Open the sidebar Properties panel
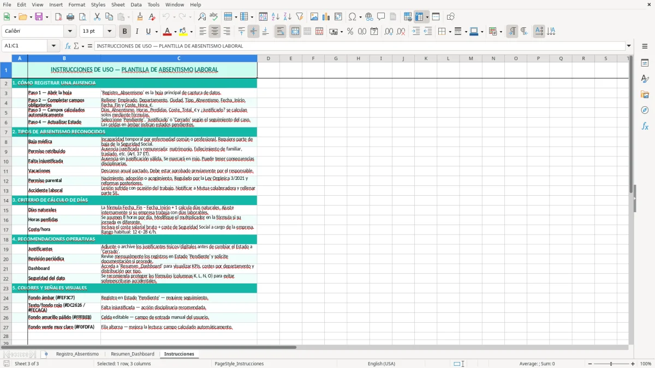The height and width of the screenshot is (368, 655). 645,63
